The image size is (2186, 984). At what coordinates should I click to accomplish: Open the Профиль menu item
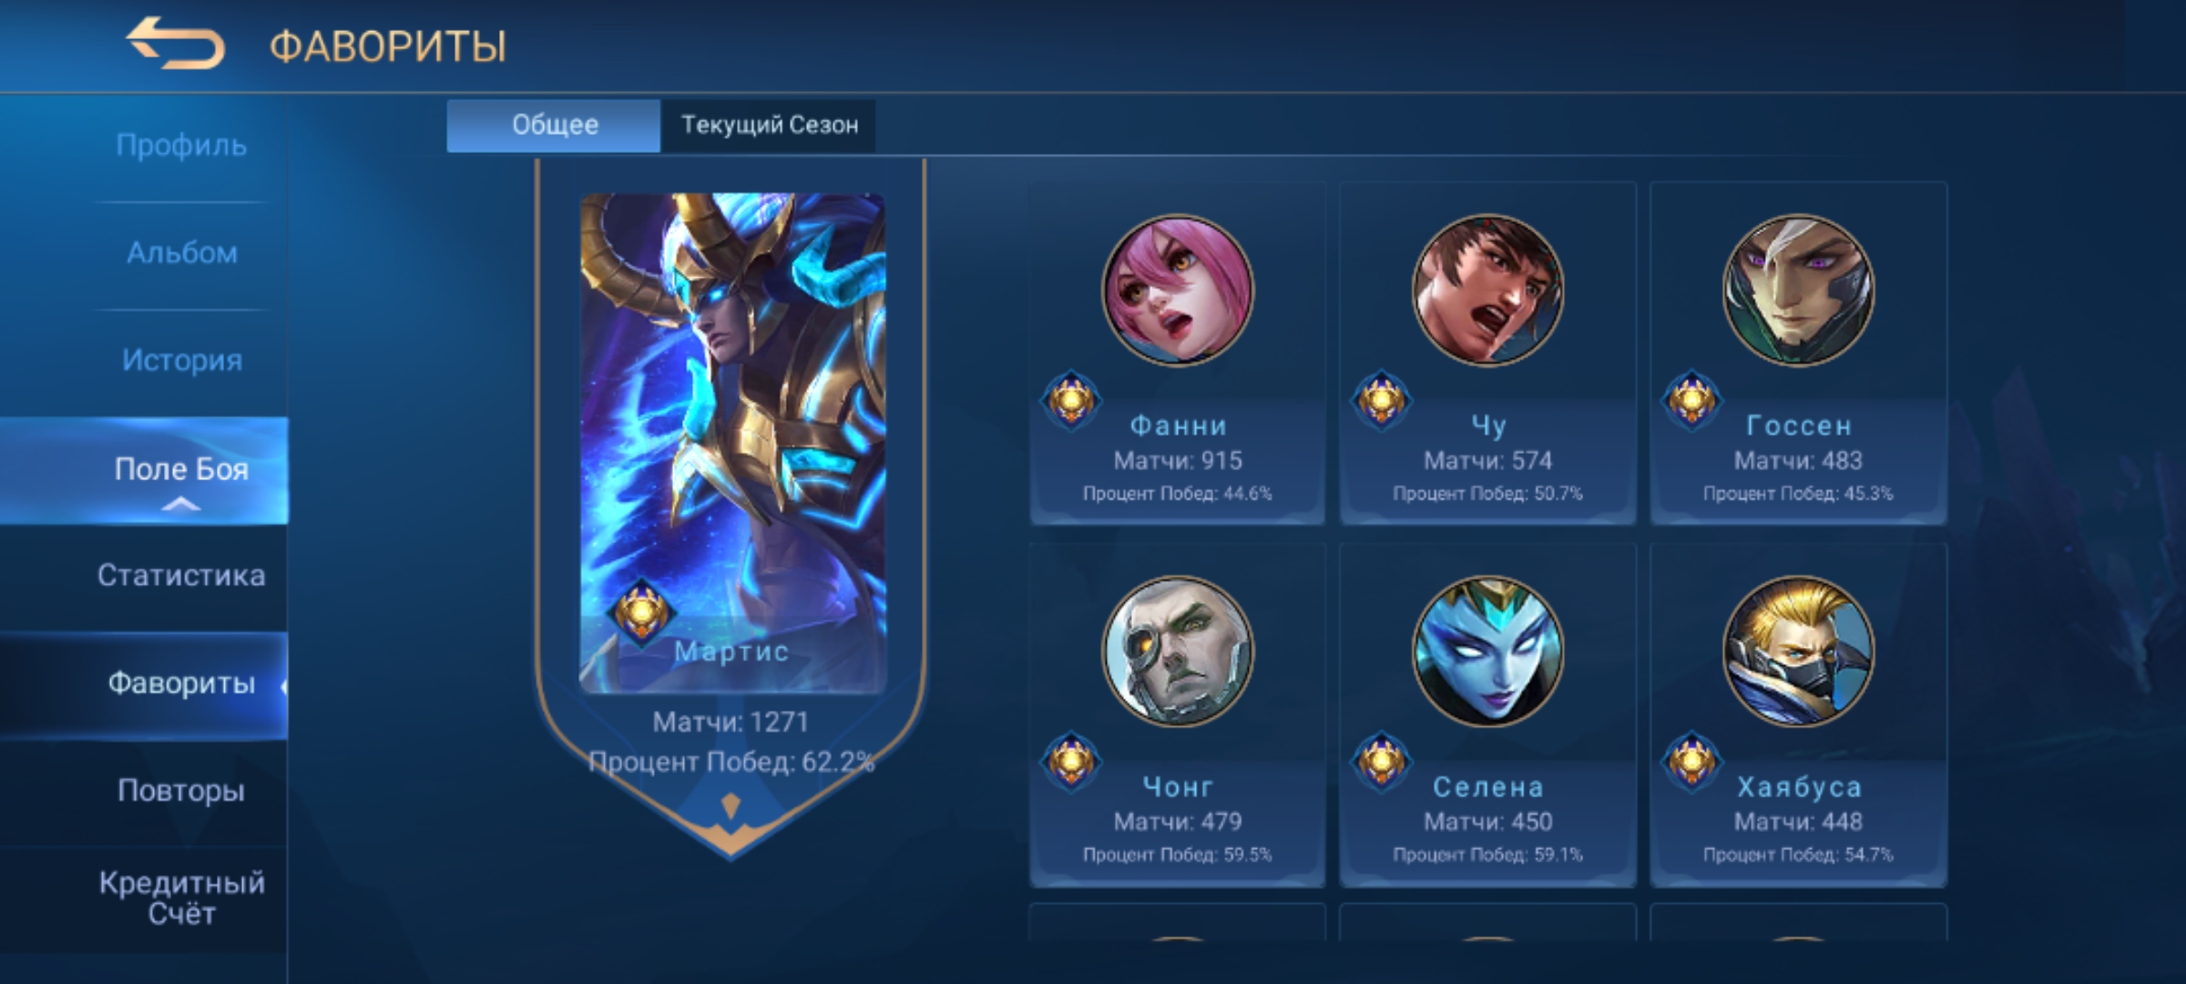181,146
